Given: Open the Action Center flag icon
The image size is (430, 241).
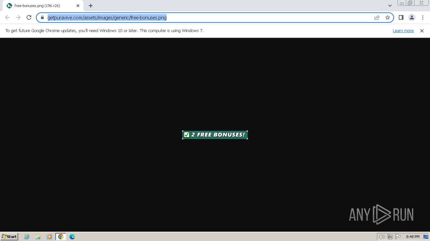Looking at the screenshot, I should click(x=398, y=237).
